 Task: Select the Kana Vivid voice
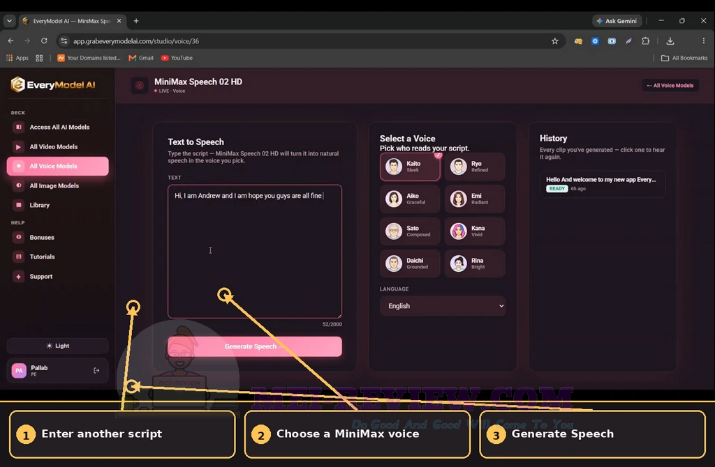474,231
